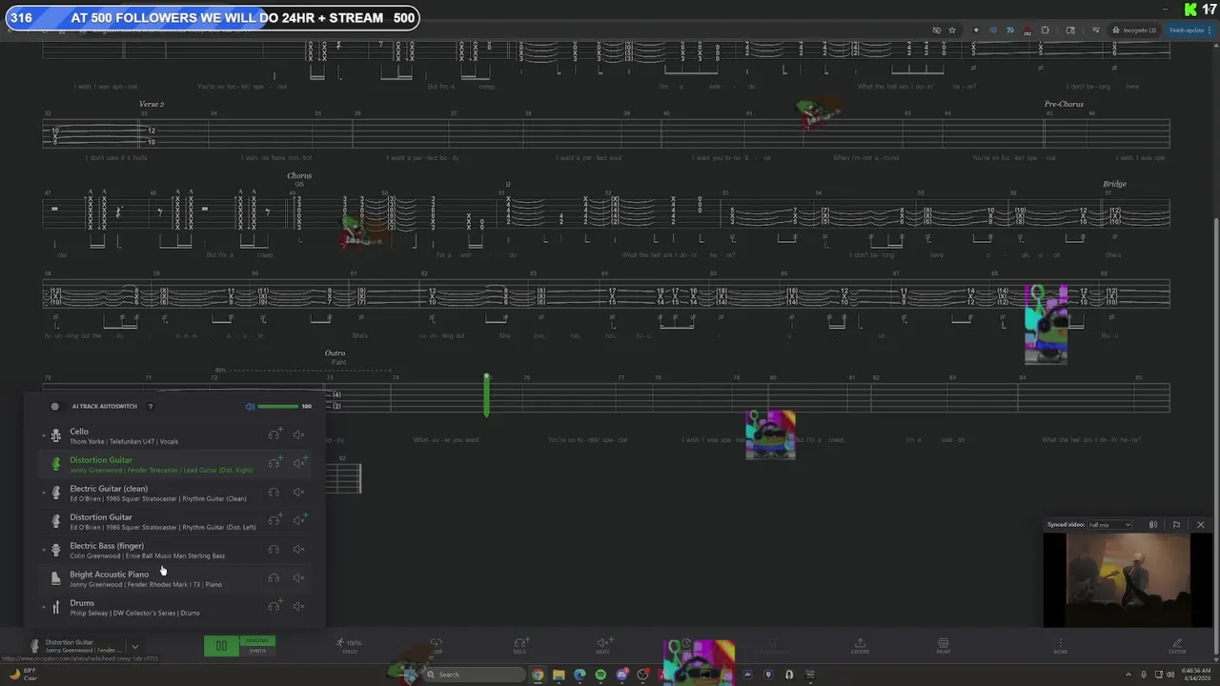Viewport: 1220px width, 686px height.
Task: Open the Export option
Action: pos(860,645)
